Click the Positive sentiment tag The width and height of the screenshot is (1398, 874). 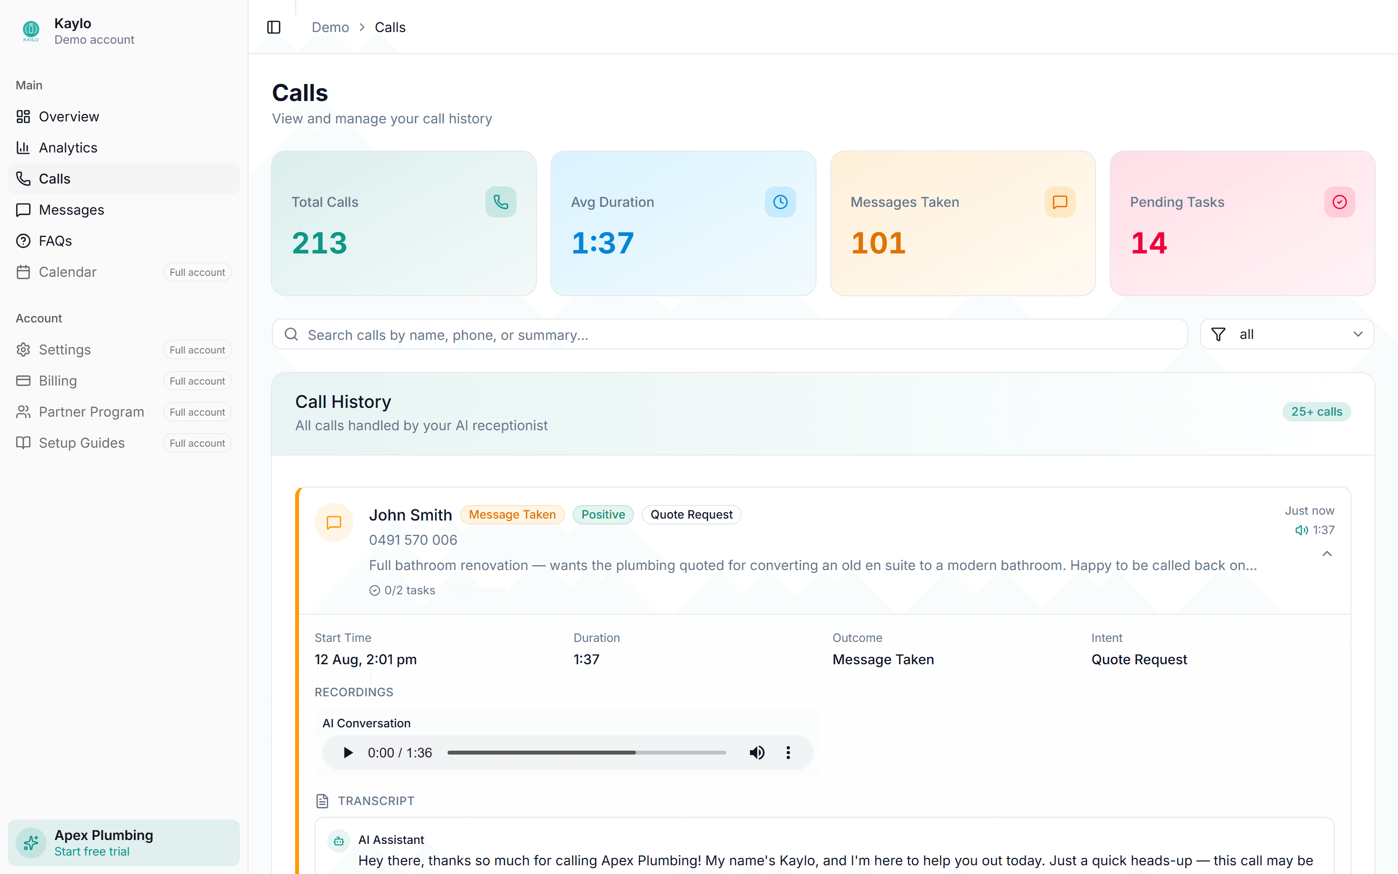tap(602, 515)
